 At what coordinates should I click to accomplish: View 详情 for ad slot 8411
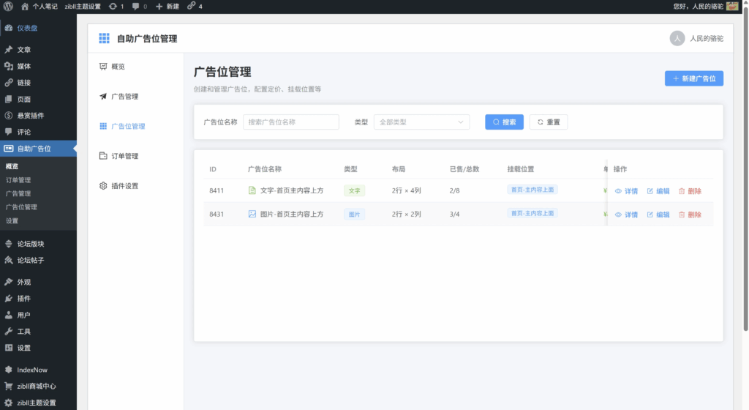[626, 191]
